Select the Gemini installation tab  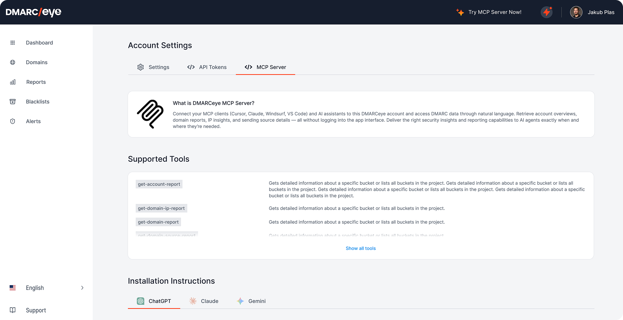point(251,301)
